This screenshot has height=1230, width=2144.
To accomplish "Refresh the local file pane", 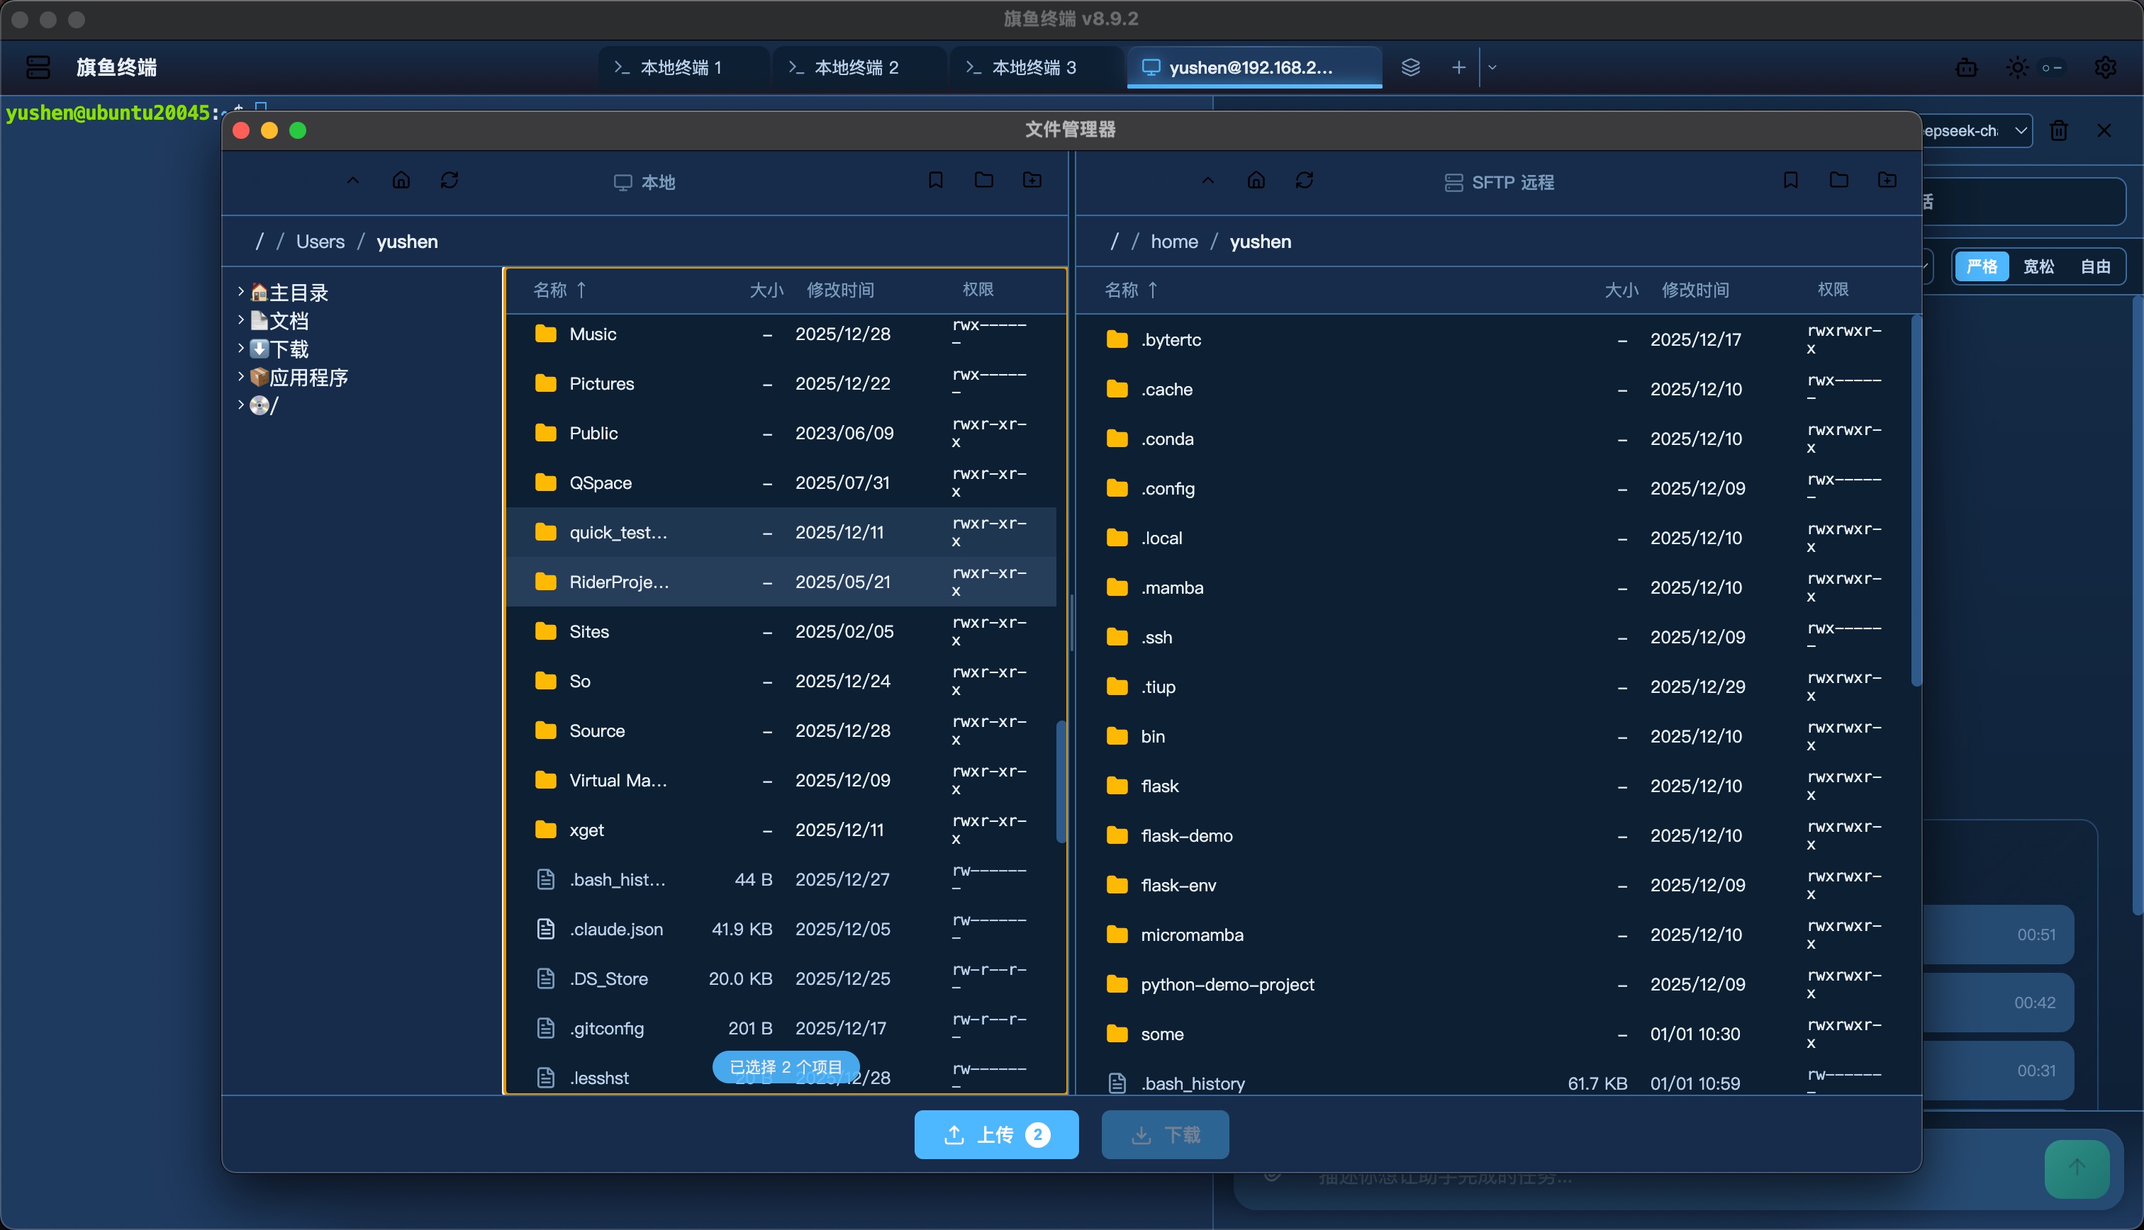I will (449, 180).
